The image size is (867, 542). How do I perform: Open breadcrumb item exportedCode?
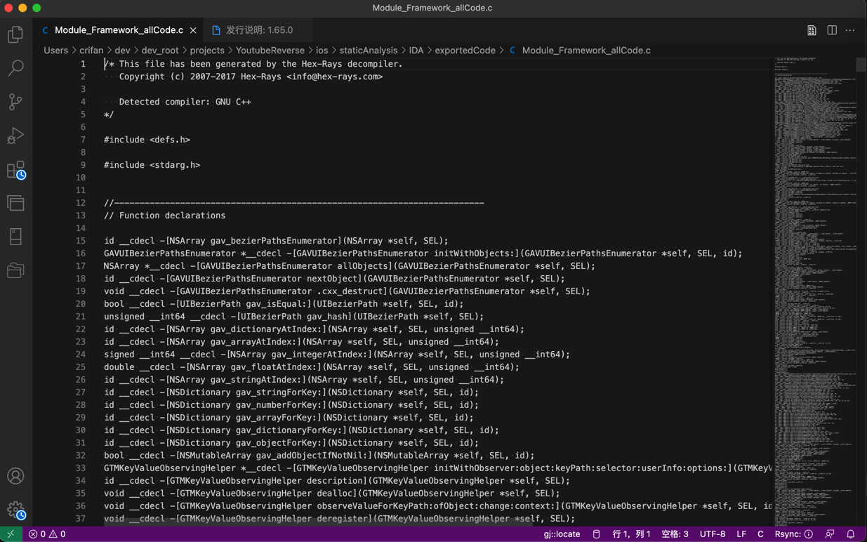click(465, 50)
